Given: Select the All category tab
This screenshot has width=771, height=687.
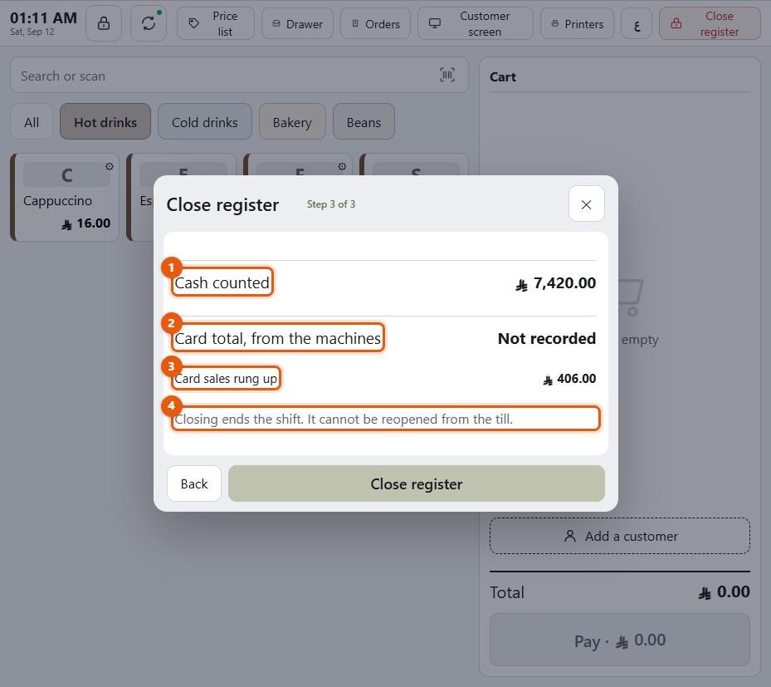Looking at the screenshot, I should tap(32, 122).
